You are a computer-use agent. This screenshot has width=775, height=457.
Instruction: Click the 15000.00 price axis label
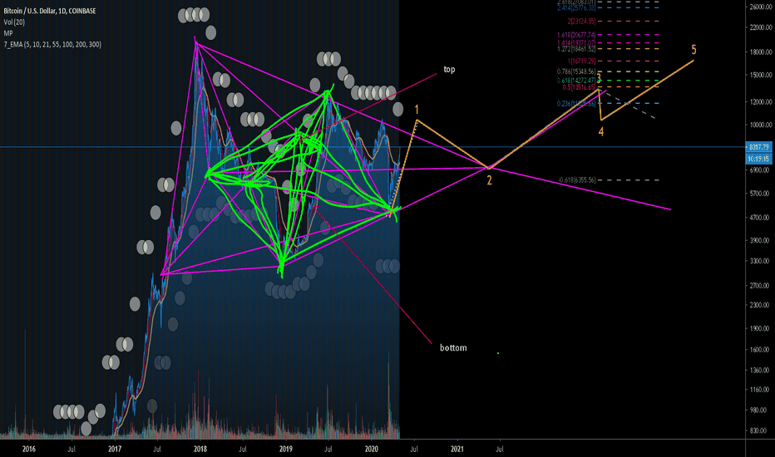760,75
